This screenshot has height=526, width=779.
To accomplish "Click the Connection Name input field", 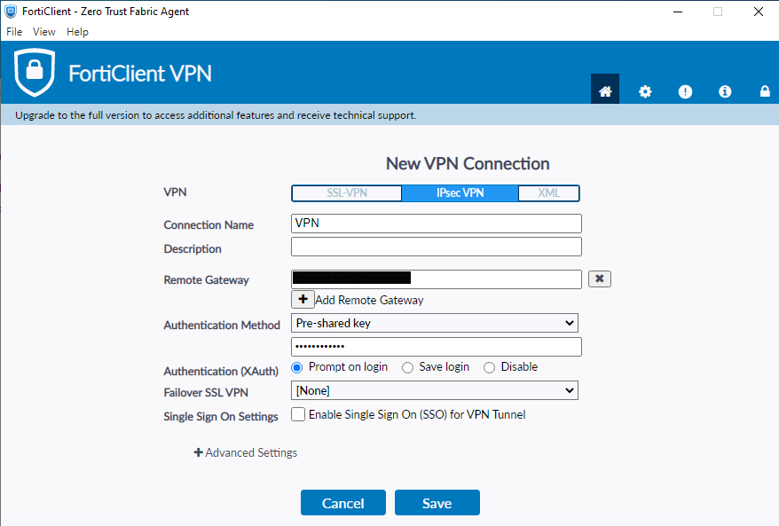I will (x=437, y=224).
